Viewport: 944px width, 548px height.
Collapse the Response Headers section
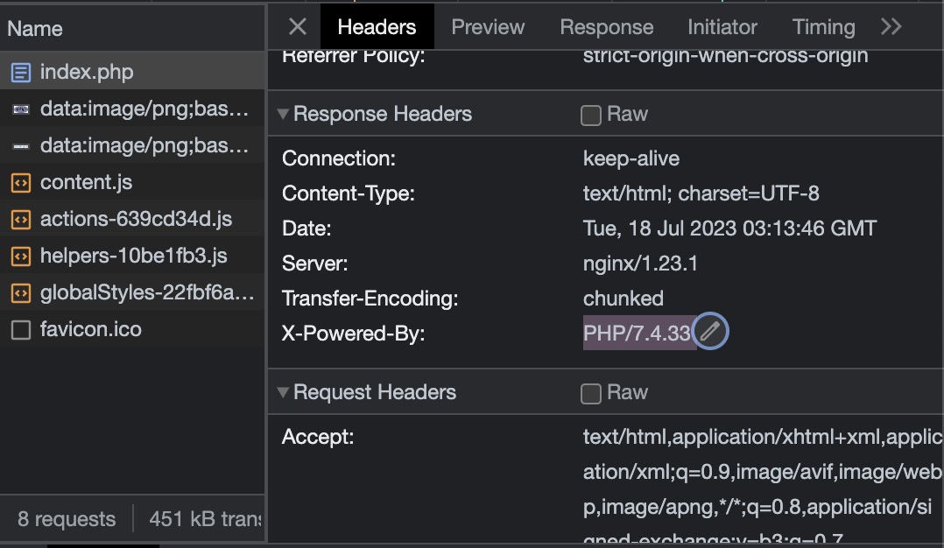(283, 114)
